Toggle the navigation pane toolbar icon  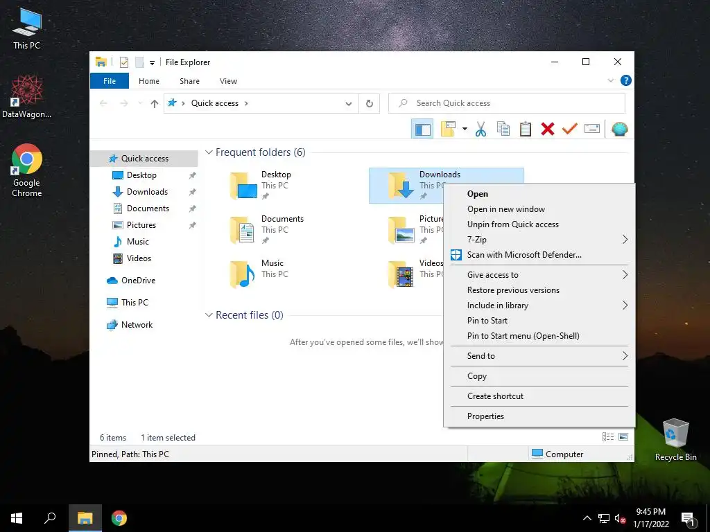click(422, 130)
